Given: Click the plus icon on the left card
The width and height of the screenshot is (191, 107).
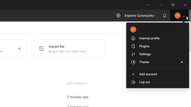Looking at the screenshot, I should (x=19, y=48).
